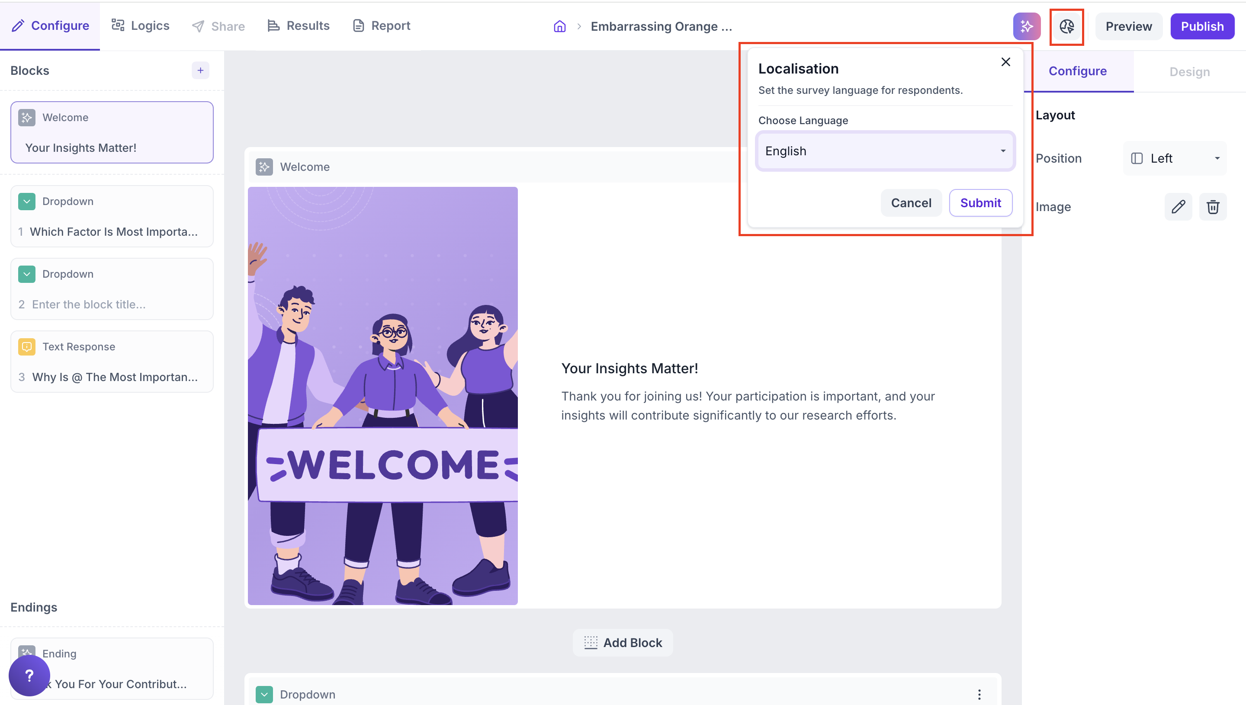Screen dimensions: 1246x705
Task: Switch to the Logics tab
Action: click(x=141, y=26)
